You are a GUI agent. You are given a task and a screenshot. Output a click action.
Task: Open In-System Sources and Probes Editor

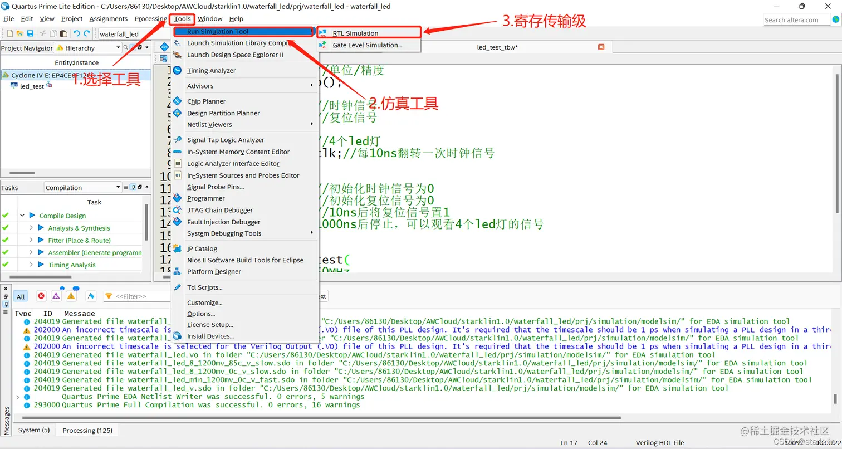click(243, 175)
